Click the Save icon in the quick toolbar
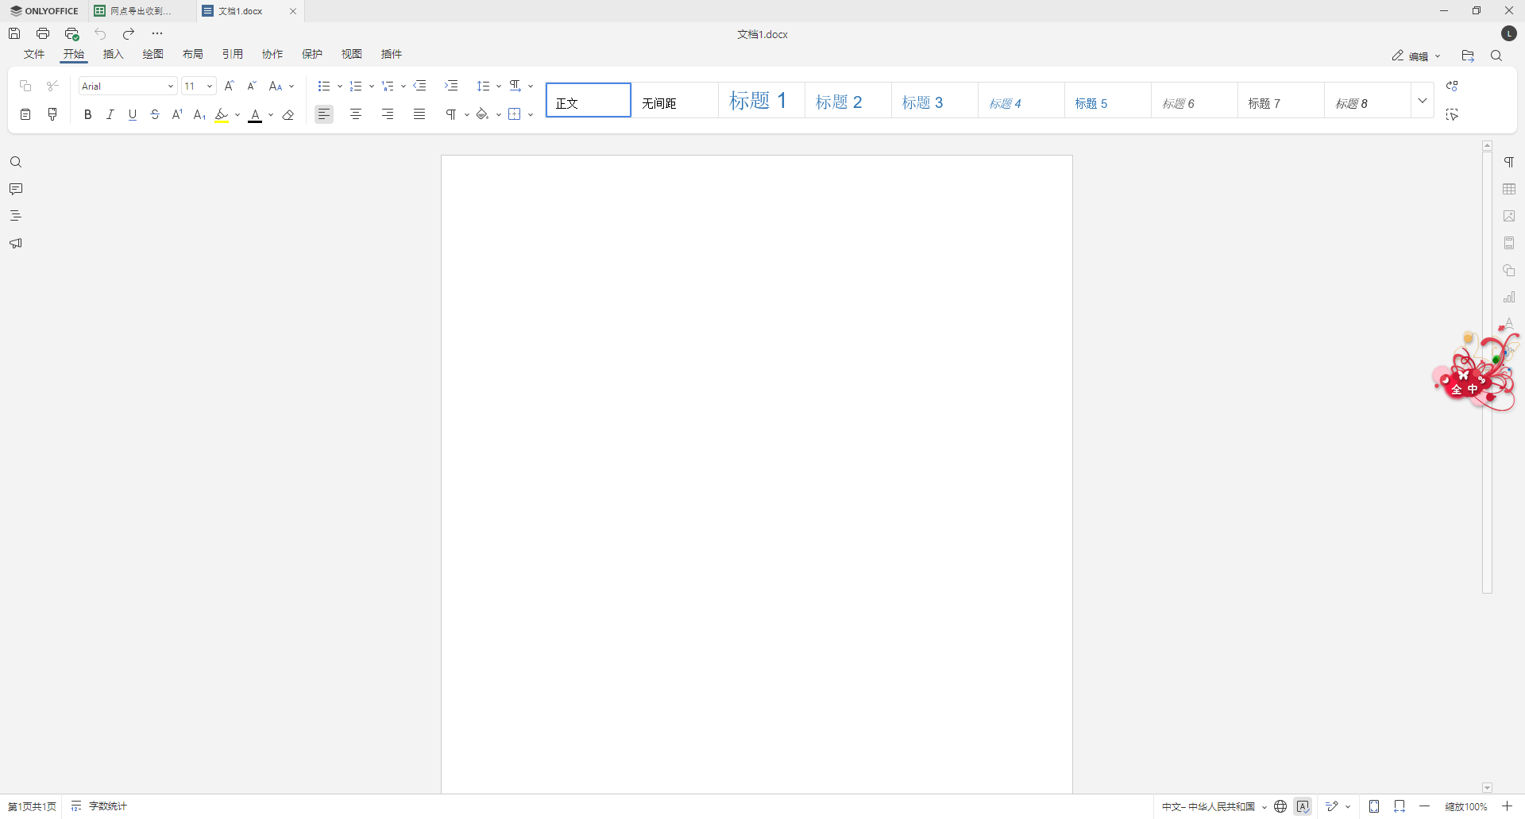This screenshot has width=1525, height=819. (x=14, y=33)
